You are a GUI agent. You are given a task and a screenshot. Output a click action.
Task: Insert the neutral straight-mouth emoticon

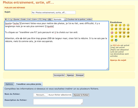click(112, 40)
